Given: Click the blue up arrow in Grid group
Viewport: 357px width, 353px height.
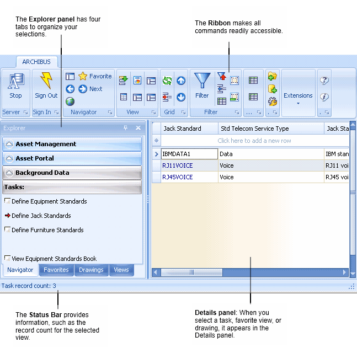Looking at the screenshot, I should [x=181, y=81].
